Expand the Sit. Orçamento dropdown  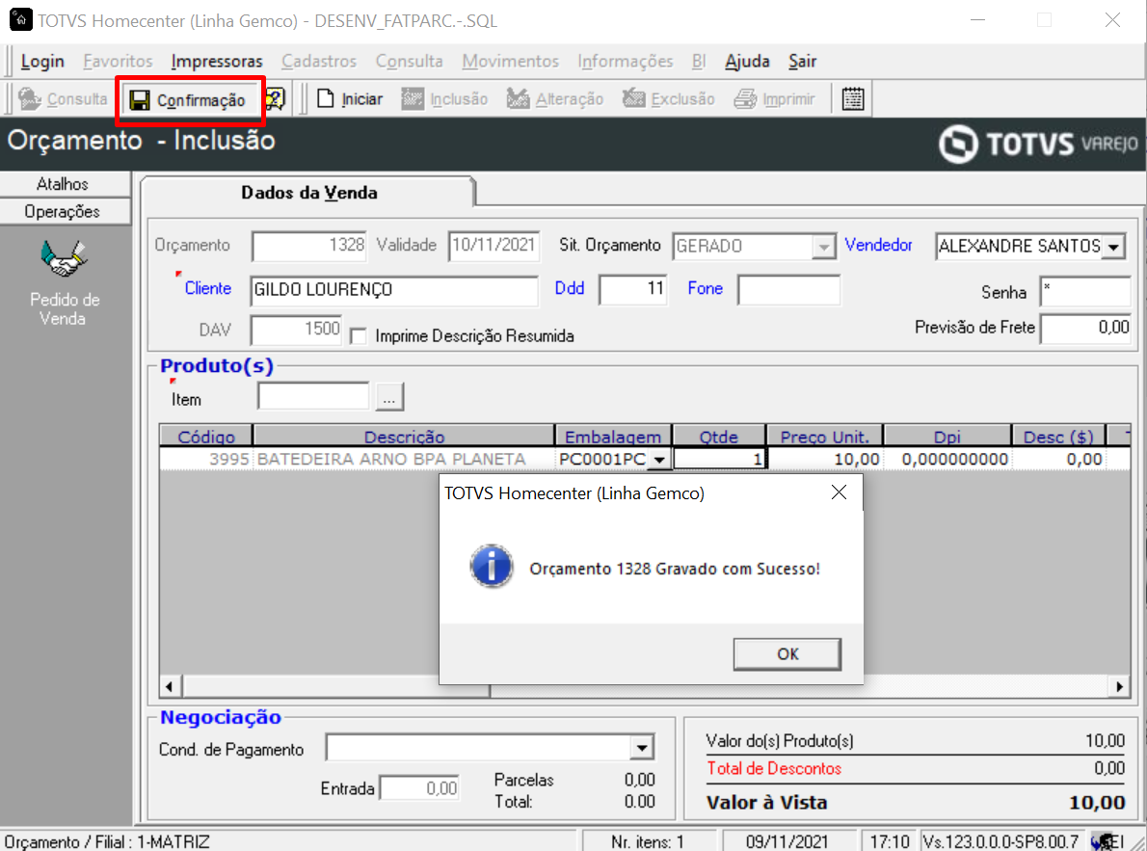tap(824, 247)
